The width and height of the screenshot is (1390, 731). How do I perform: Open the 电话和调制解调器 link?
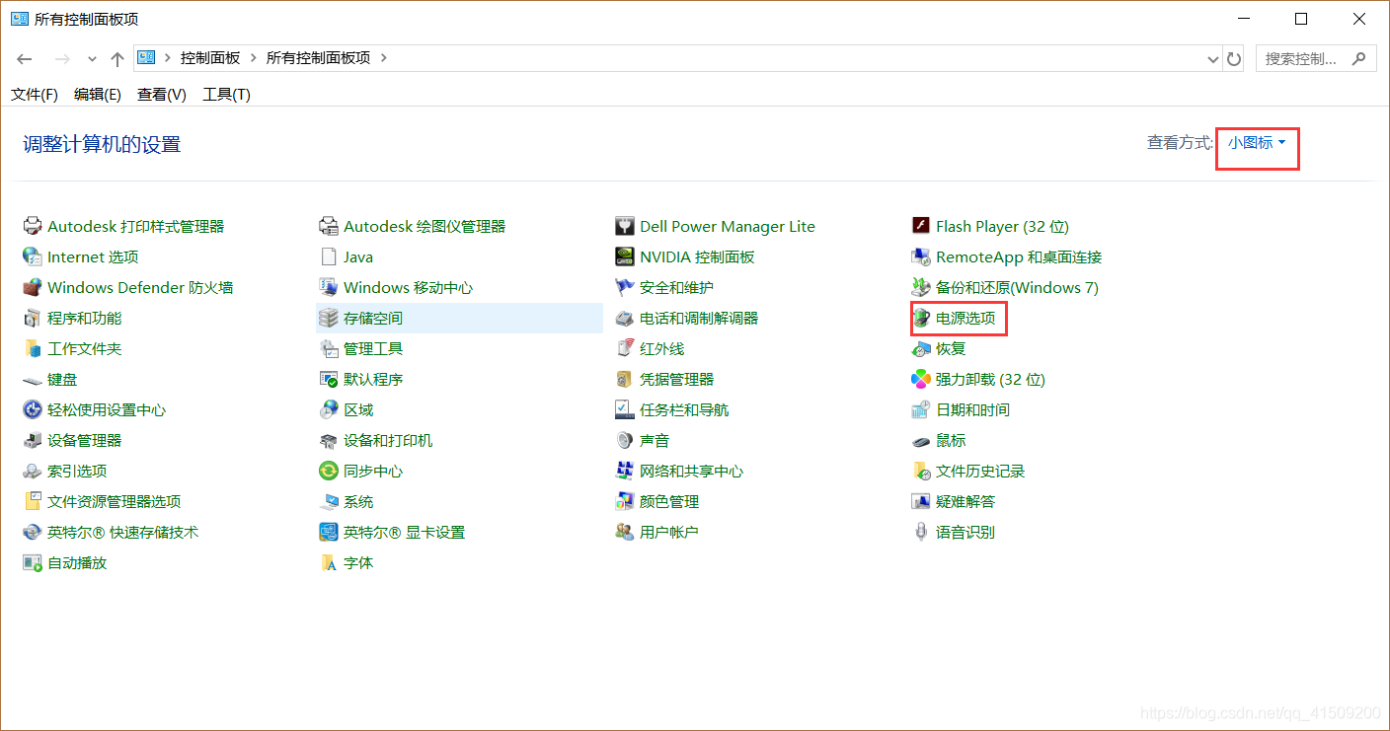[699, 318]
